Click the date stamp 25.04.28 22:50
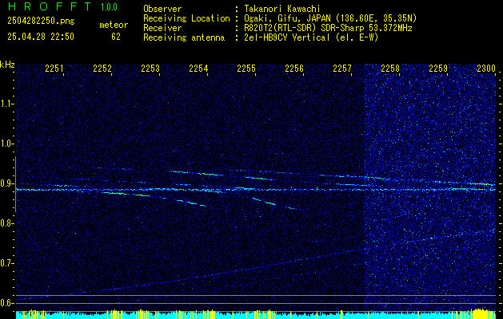The image size is (503, 319). 41,37
